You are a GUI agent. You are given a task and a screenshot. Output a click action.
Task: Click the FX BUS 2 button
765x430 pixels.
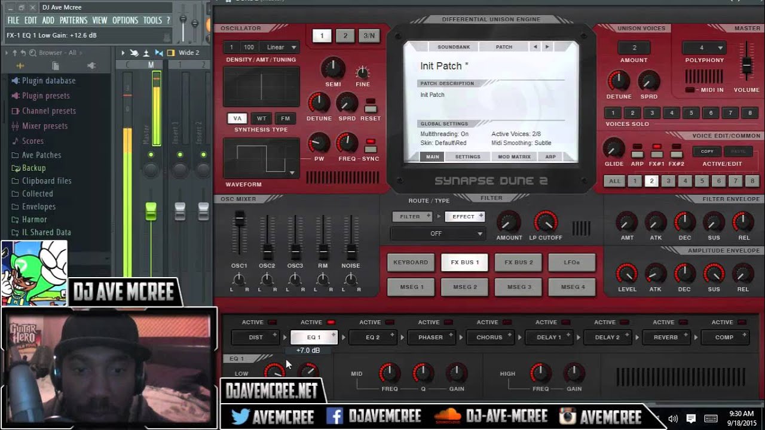(x=518, y=262)
